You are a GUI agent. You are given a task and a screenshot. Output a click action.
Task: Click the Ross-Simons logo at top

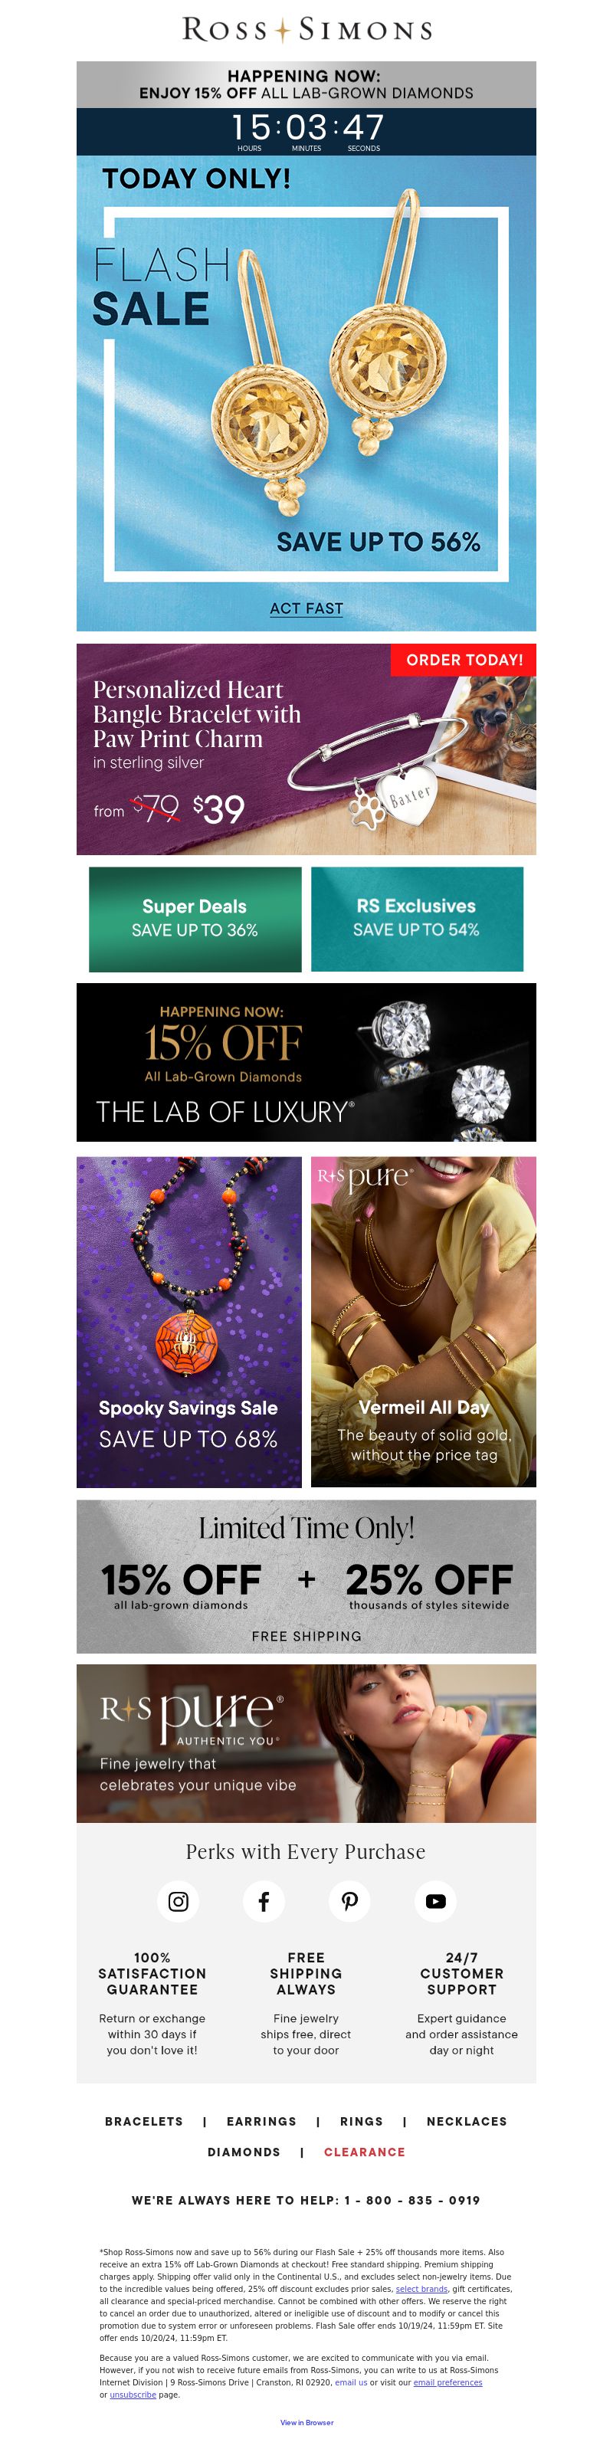(x=306, y=30)
